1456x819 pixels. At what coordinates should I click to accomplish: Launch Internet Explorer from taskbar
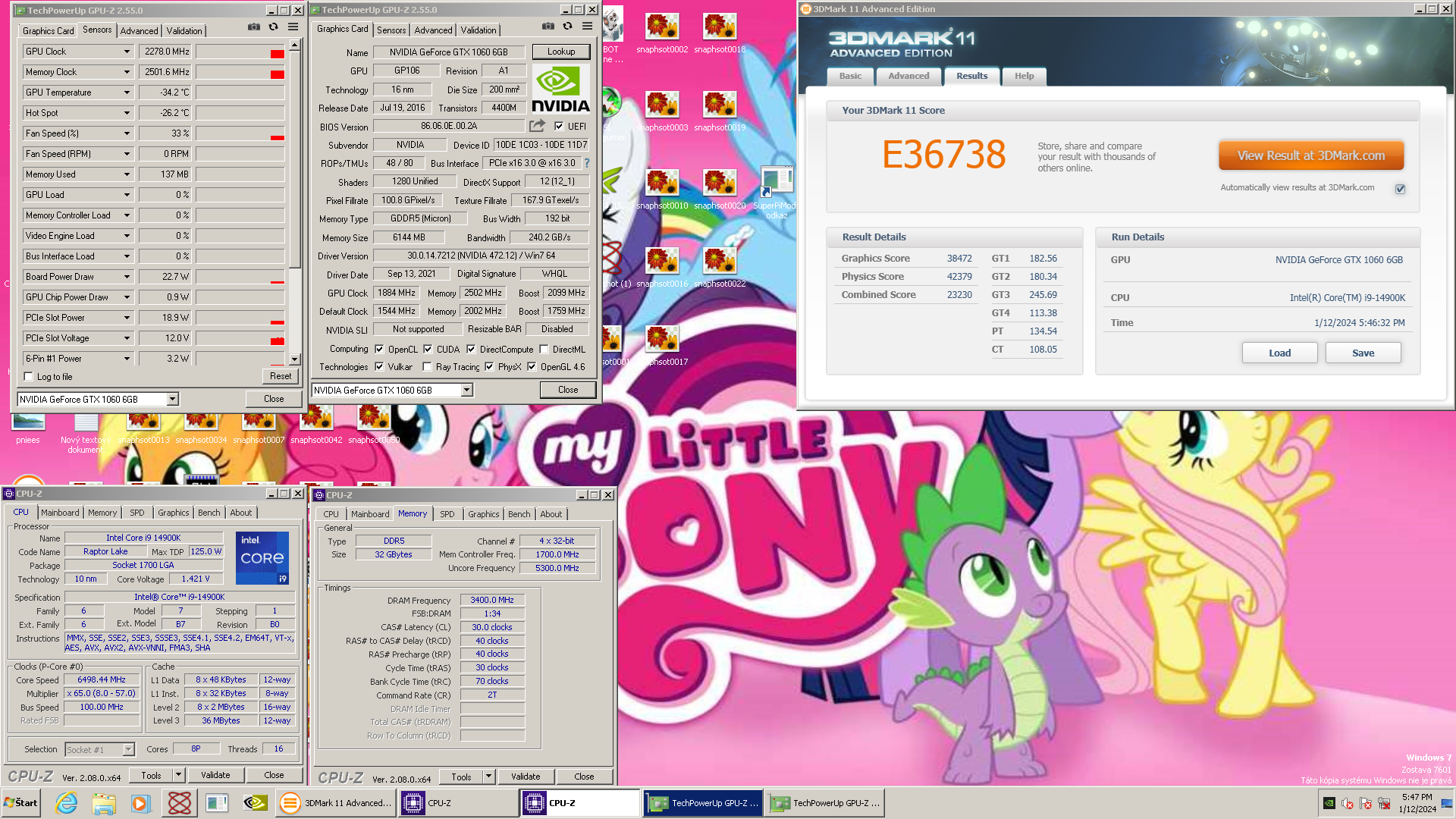click(x=67, y=803)
